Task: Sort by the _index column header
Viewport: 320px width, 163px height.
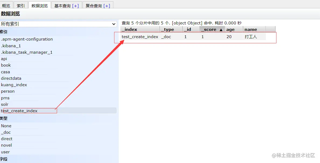Action: point(140,30)
